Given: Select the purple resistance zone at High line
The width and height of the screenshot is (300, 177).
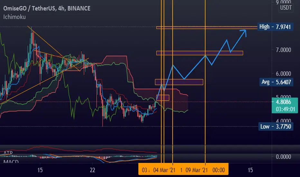Looking at the screenshot, I should click(x=207, y=28).
